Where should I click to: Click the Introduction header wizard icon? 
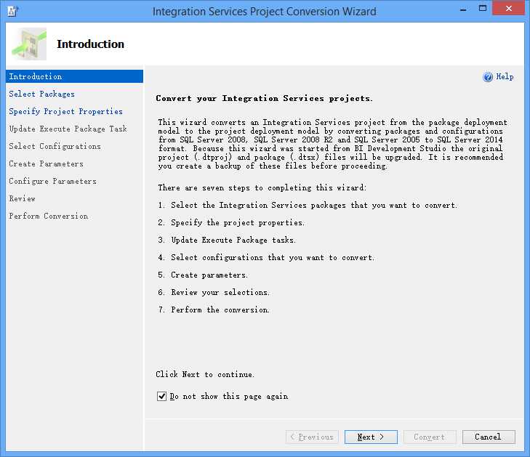point(29,44)
